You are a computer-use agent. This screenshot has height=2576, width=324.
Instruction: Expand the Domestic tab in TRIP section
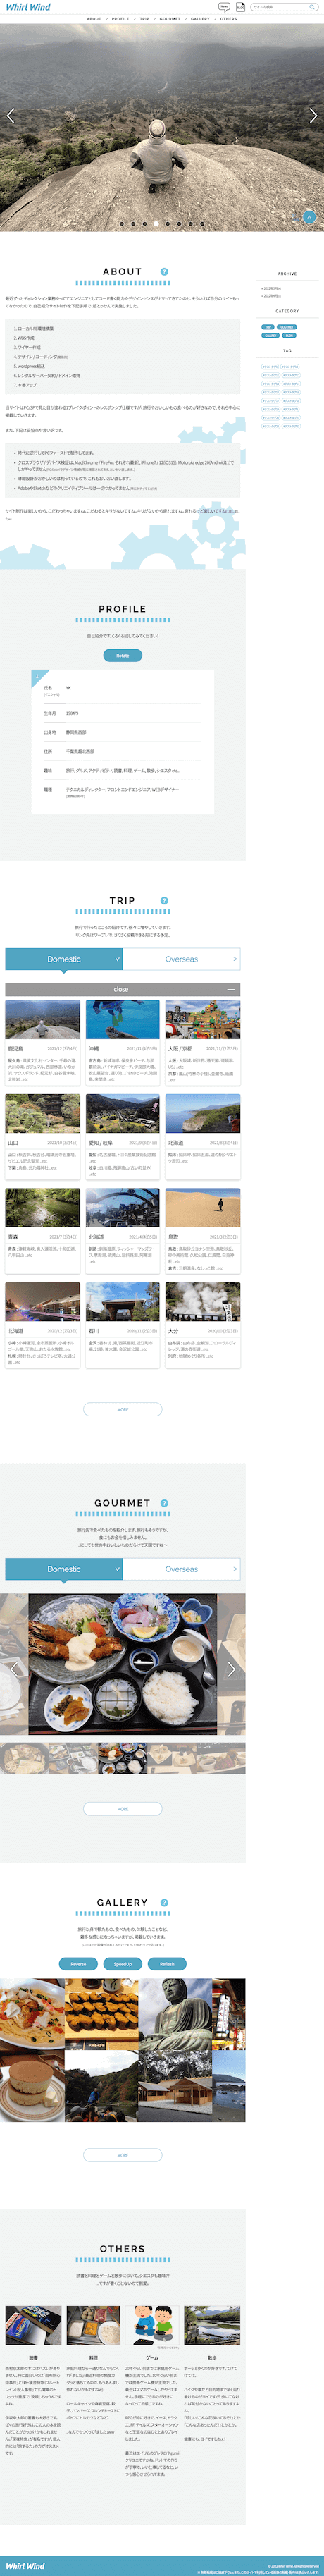(64, 959)
